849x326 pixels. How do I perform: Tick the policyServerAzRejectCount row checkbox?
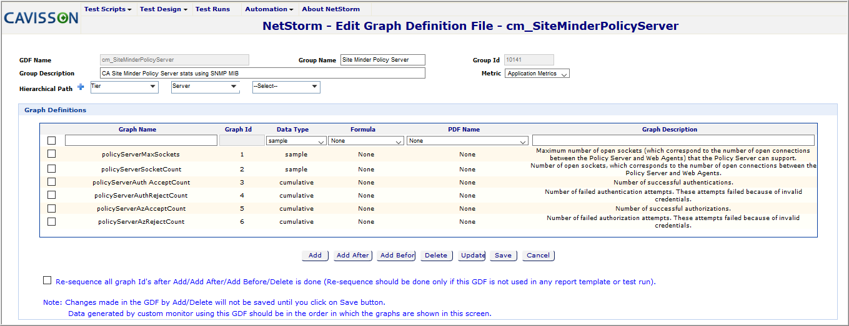[x=52, y=221]
